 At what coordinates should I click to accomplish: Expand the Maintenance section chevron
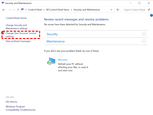click(x=144, y=41)
